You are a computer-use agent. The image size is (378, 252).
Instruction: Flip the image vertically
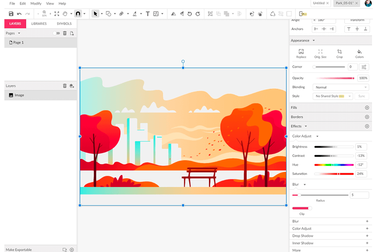[x=182, y=14]
